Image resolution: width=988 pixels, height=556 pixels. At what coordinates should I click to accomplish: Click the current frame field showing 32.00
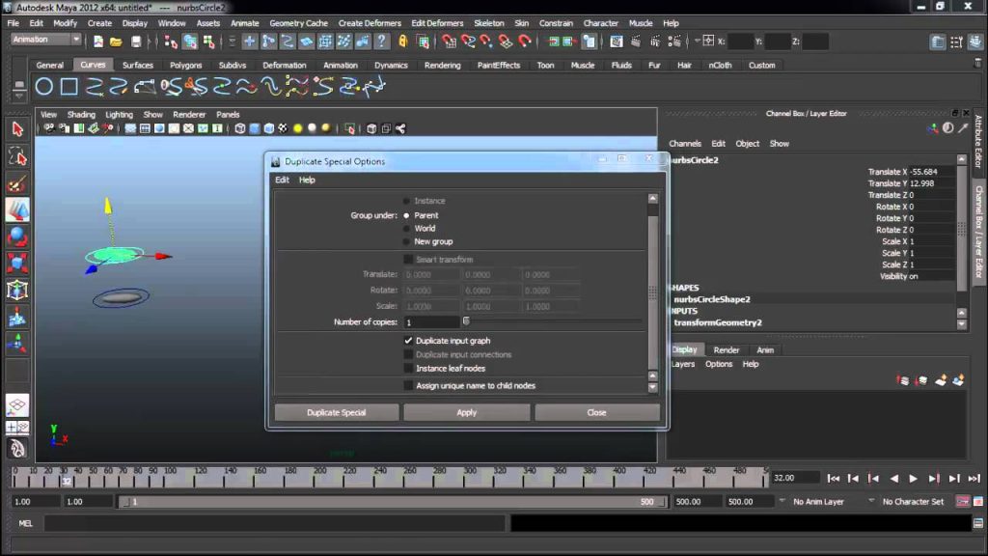coord(795,478)
